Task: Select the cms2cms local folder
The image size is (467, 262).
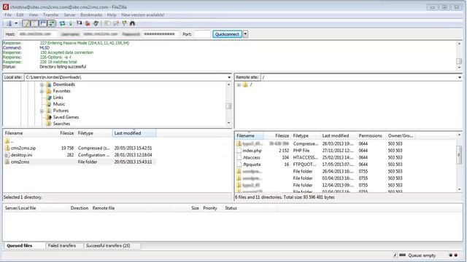Action: (20, 162)
